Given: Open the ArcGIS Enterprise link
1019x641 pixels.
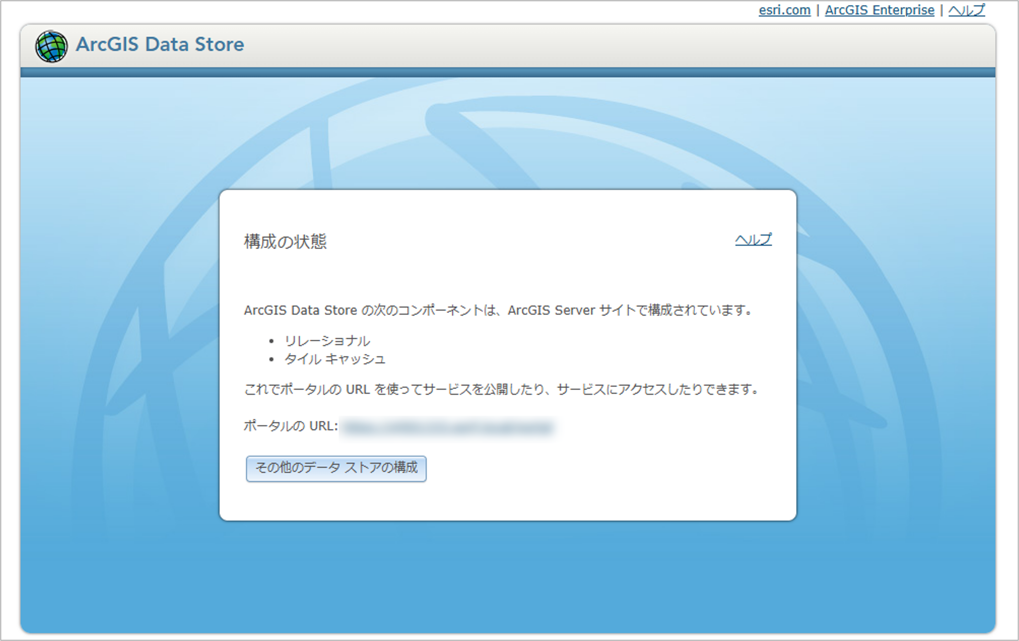Looking at the screenshot, I should coord(879,10).
